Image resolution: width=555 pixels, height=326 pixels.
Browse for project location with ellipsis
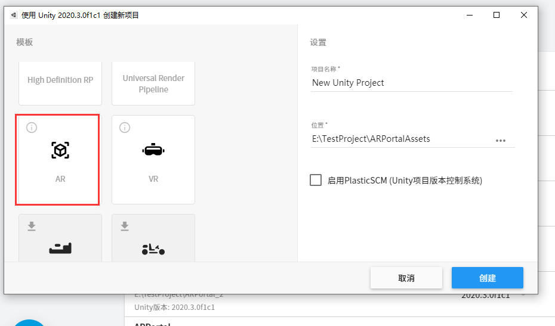click(501, 141)
